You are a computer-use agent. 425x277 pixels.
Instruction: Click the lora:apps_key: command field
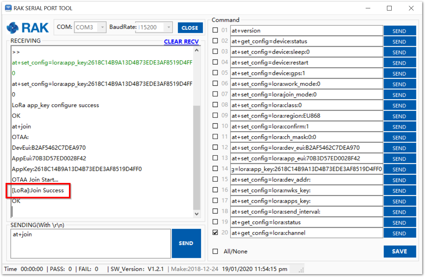pos(307,201)
